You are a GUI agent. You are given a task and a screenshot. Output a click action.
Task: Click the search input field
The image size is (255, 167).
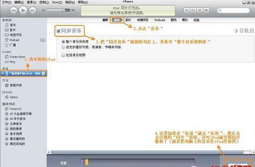click(233, 10)
